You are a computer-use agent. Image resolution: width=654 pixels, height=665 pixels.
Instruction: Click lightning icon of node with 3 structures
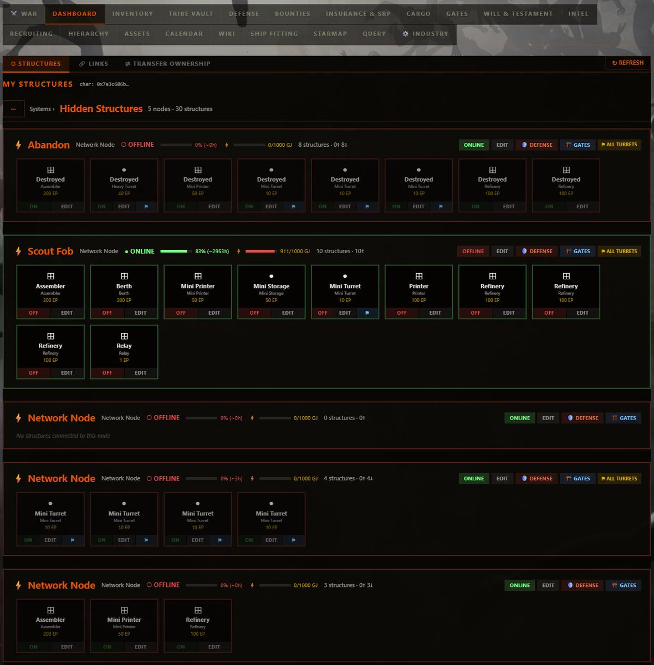[18, 586]
